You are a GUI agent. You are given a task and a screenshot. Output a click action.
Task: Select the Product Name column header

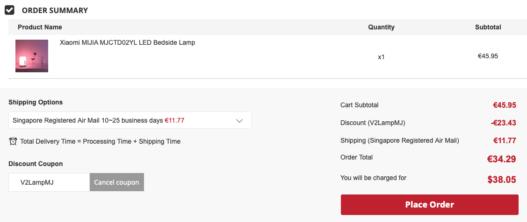point(40,27)
